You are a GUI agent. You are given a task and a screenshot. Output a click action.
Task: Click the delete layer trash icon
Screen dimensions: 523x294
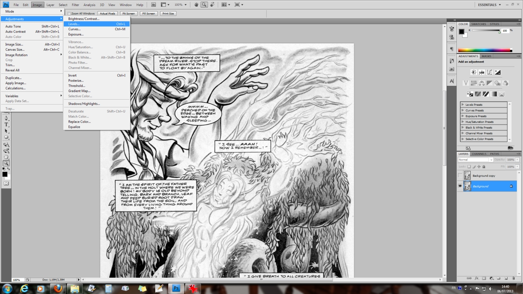tap(513, 278)
